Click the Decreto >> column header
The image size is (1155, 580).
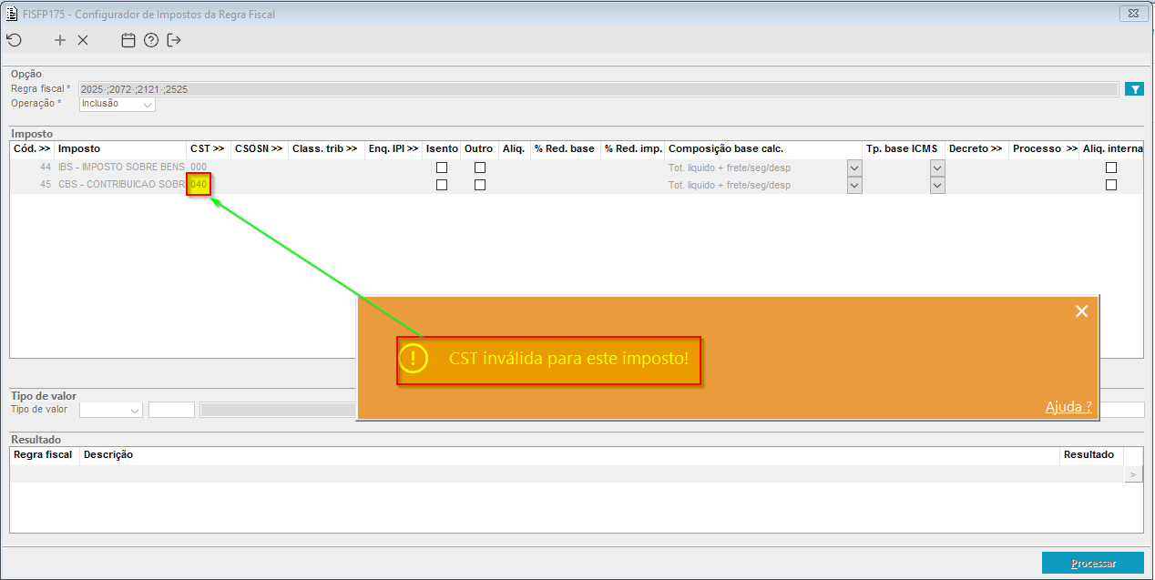976,148
